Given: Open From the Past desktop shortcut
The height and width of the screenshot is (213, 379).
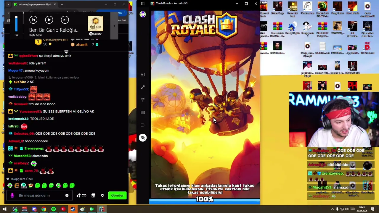Looking at the screenshot, I should (293, 9).
